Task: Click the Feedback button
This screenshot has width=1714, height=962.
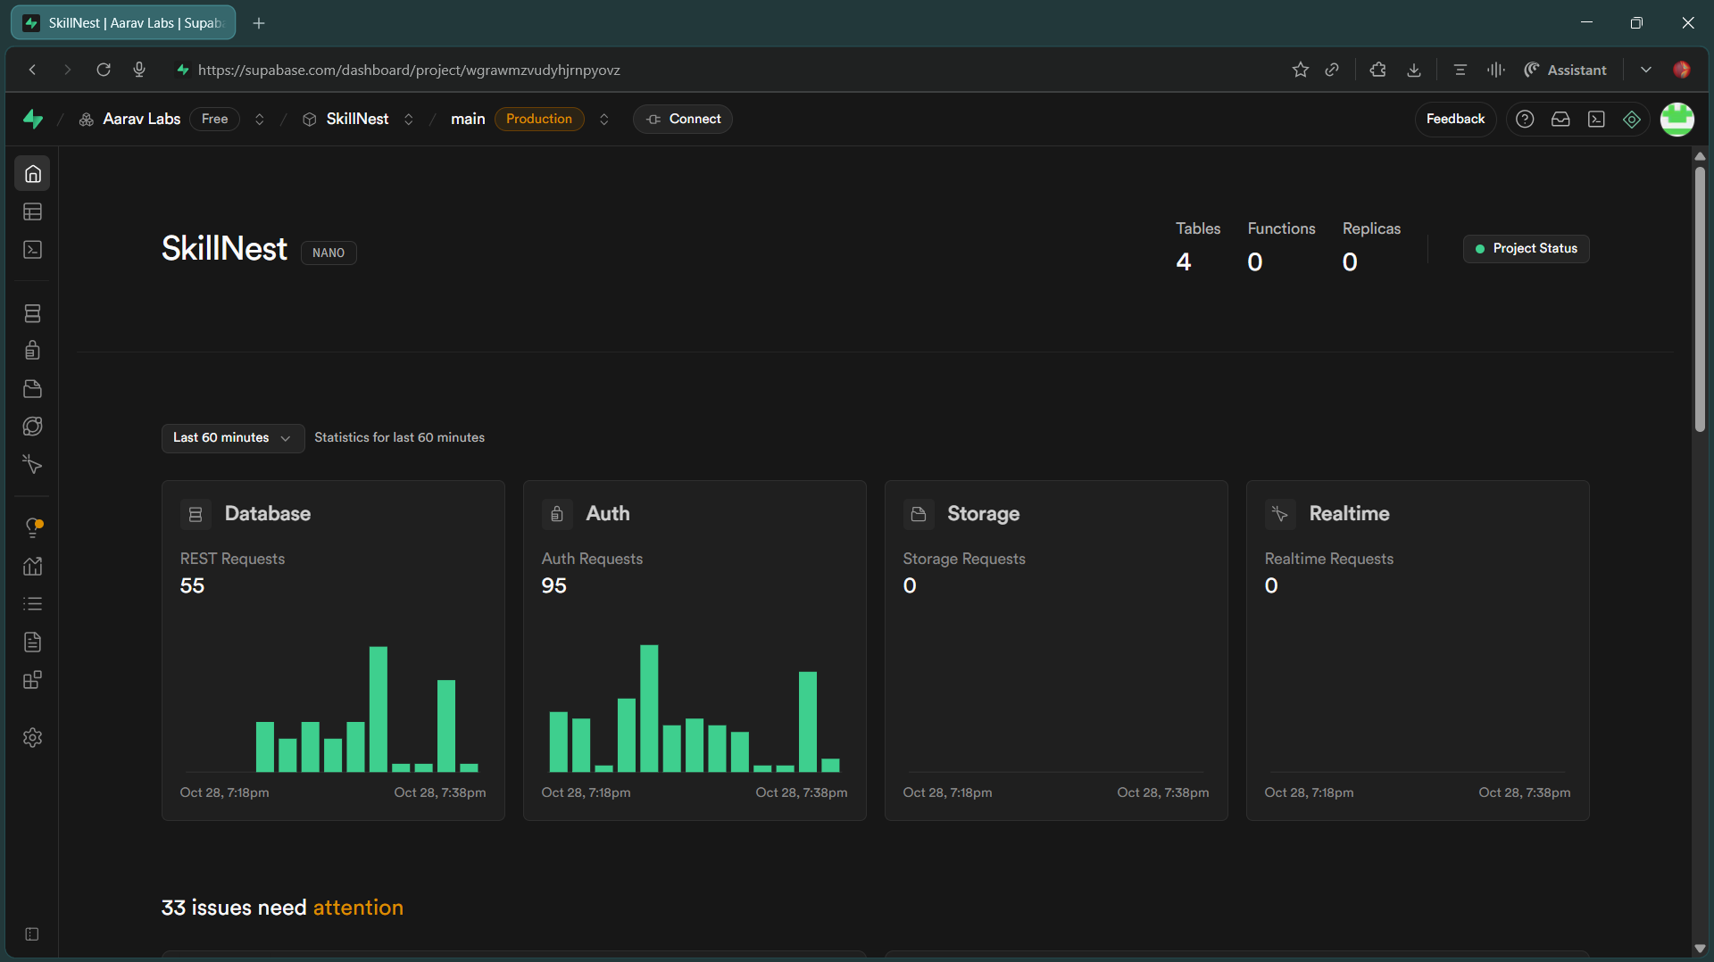Action: click(x=1455, y=120)
